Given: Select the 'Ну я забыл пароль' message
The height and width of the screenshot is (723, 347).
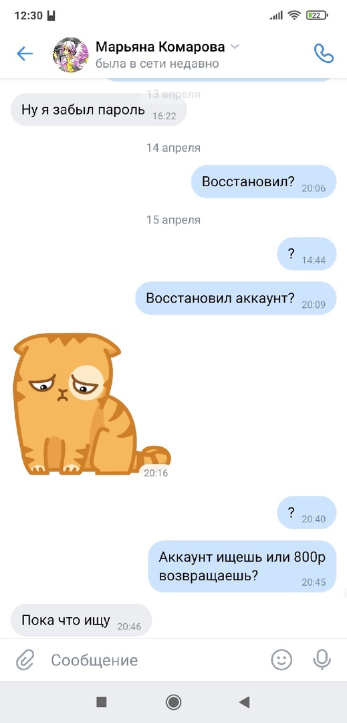Looking at the screenshot, I should (98, 110).
